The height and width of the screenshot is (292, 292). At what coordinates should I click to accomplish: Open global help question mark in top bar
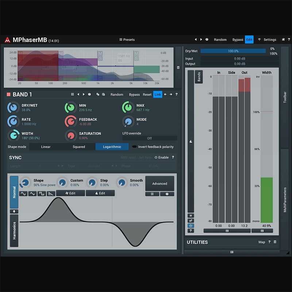coord(289,39)
